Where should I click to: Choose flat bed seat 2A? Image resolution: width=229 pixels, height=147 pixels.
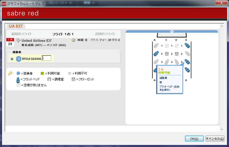[x=156, y=53]
